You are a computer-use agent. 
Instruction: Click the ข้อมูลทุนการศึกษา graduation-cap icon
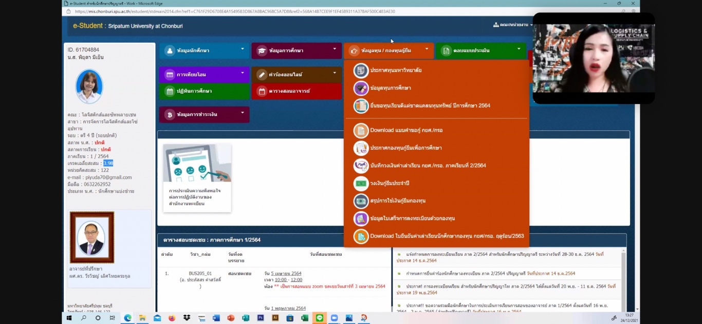tap(361, 88)
